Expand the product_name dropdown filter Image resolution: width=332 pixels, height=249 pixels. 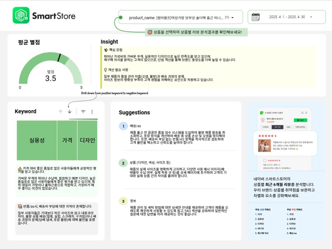coord(232,17)
